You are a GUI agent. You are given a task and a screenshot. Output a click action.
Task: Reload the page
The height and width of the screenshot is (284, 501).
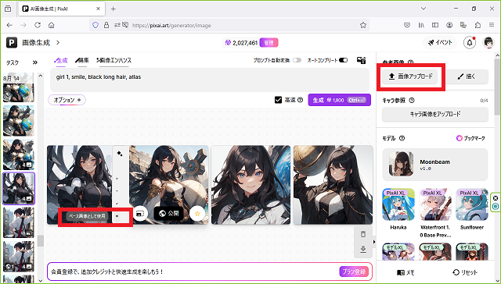38,25
